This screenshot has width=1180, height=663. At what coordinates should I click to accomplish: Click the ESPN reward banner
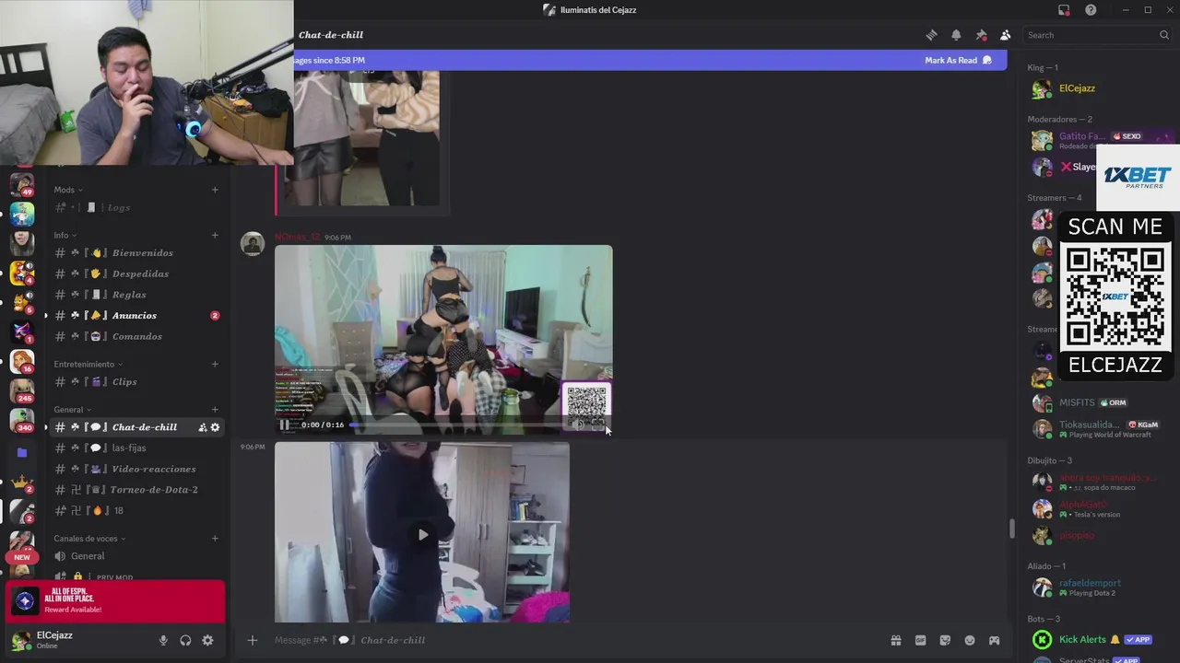[115, 601]
